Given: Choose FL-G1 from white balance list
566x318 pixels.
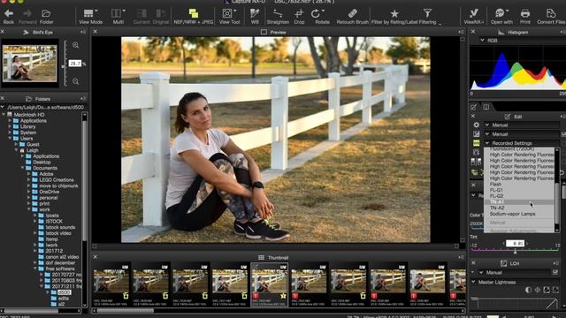Looking at the screenshot, I should (x=496, y=190).
